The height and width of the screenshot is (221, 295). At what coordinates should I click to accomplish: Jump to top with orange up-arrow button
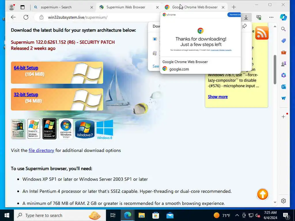click(262, 194)
